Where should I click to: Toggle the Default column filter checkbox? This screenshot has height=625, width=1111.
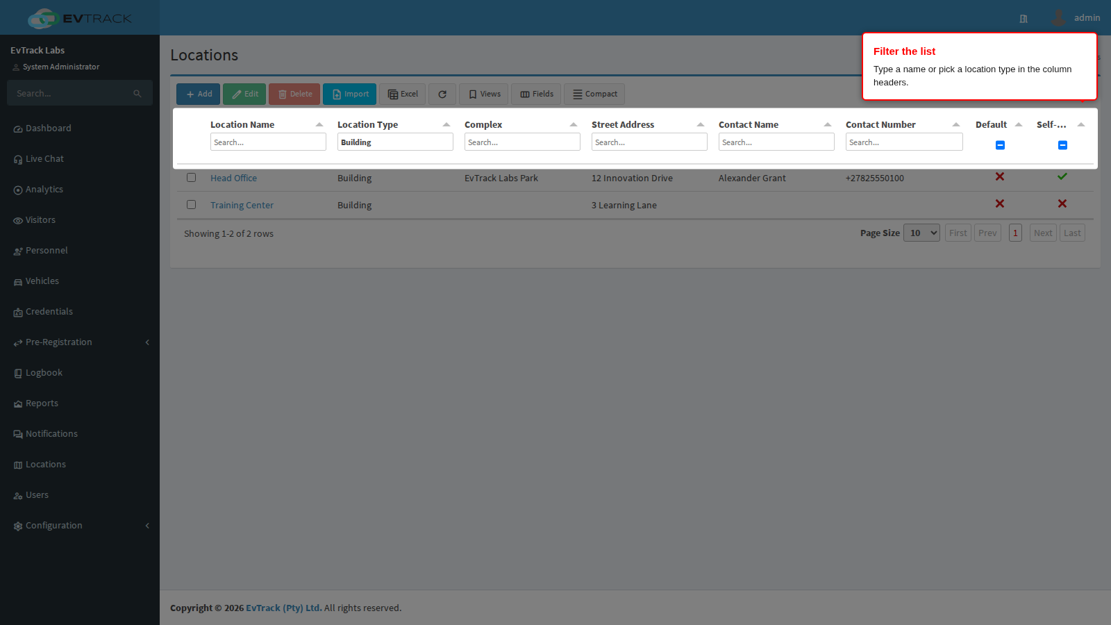click(x=1000, y=145)
